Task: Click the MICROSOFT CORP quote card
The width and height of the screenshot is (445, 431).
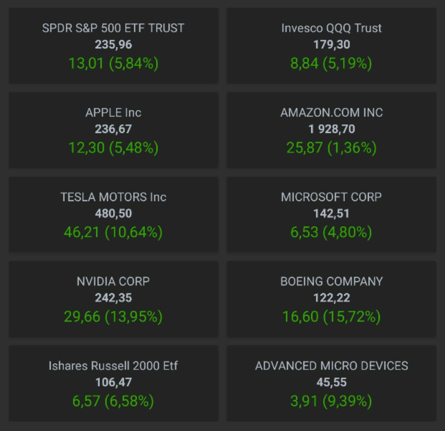Action: click(331, 215)
